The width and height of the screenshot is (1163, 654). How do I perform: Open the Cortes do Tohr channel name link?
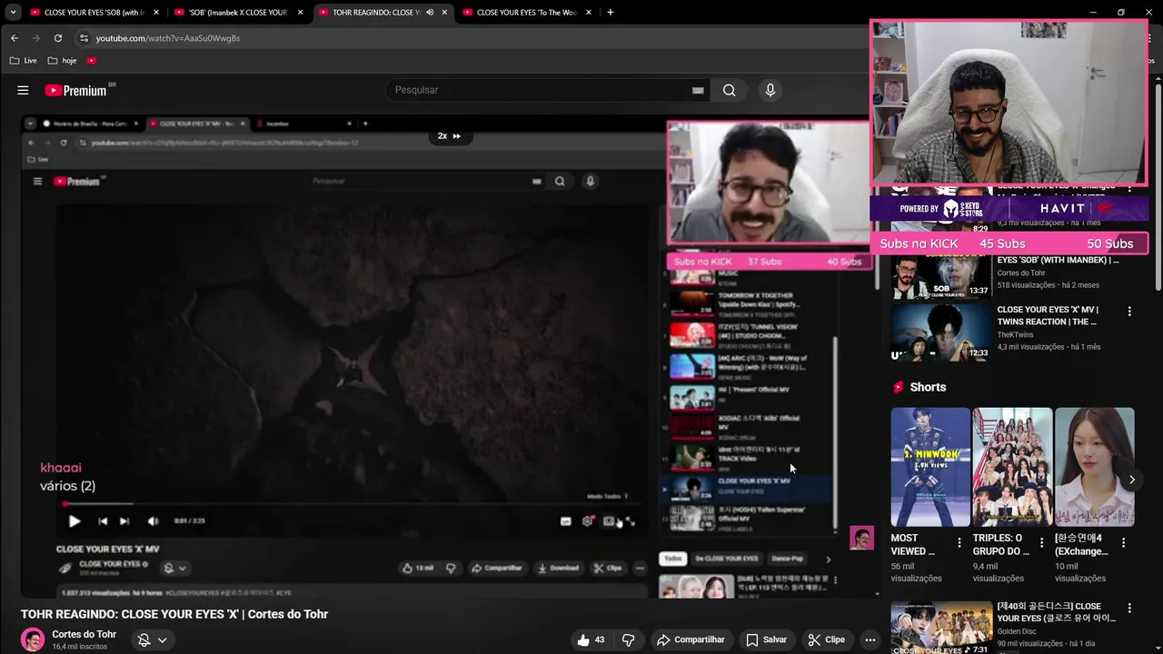click(x=84, y=634)
